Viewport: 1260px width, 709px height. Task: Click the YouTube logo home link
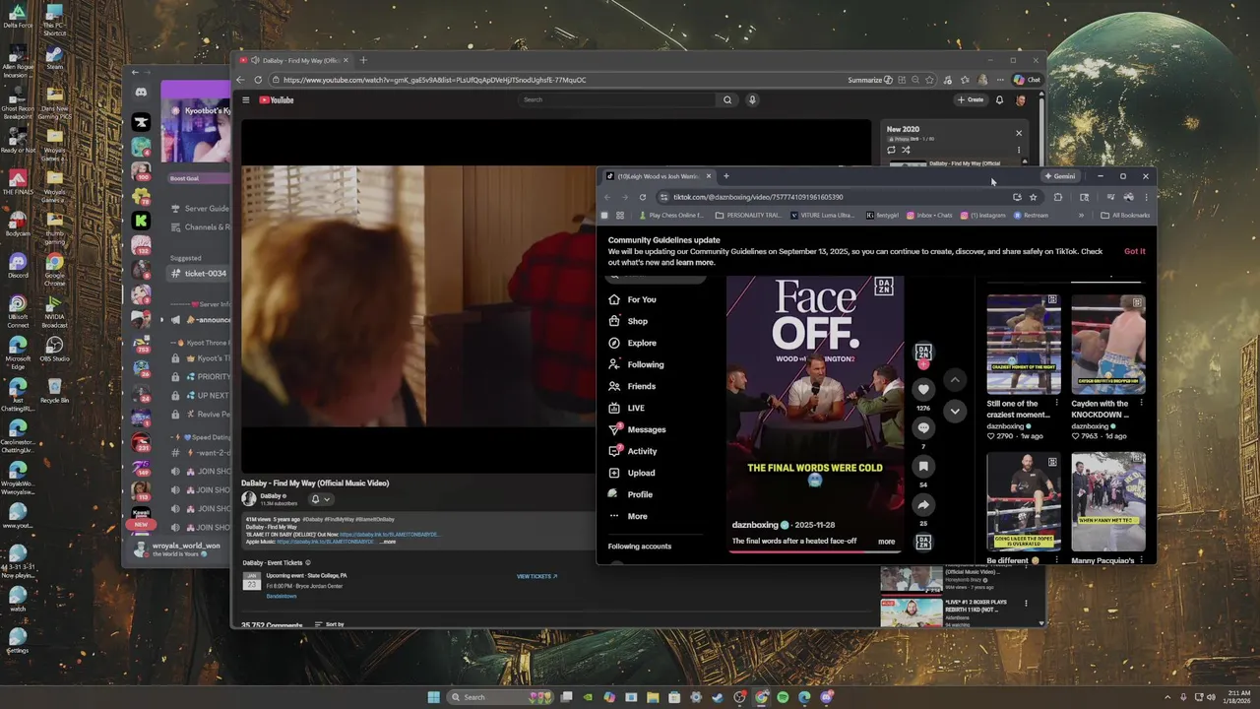tap(277, 99)
